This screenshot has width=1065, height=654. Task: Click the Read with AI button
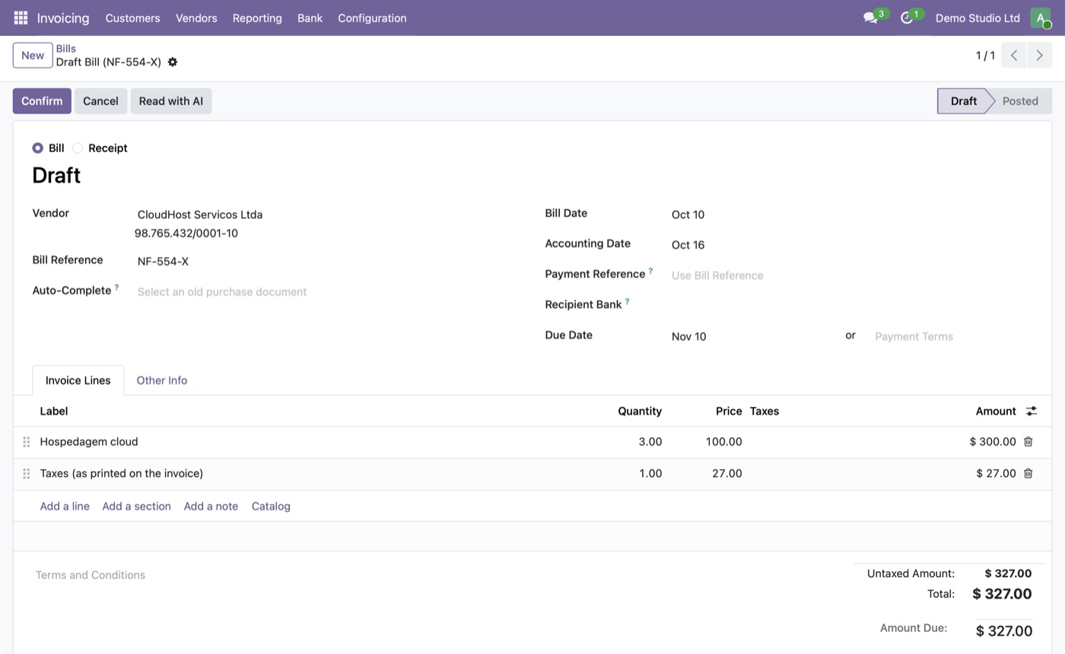point(171,101)
